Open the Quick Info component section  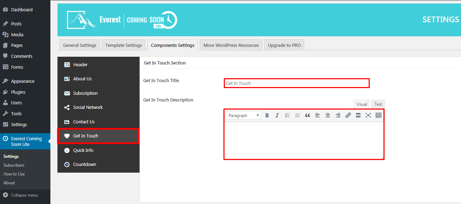click(x=98, y=150)
